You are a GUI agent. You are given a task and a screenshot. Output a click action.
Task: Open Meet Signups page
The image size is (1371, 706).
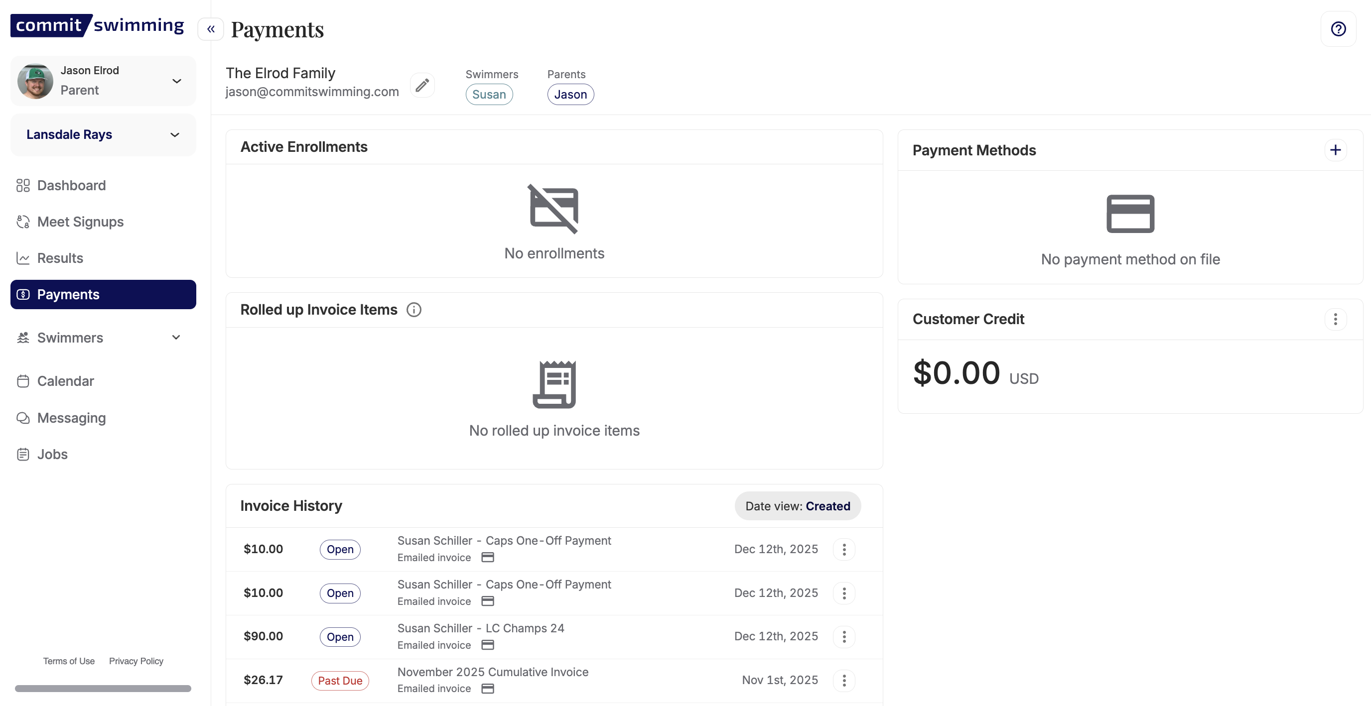[x=80, y=222]
